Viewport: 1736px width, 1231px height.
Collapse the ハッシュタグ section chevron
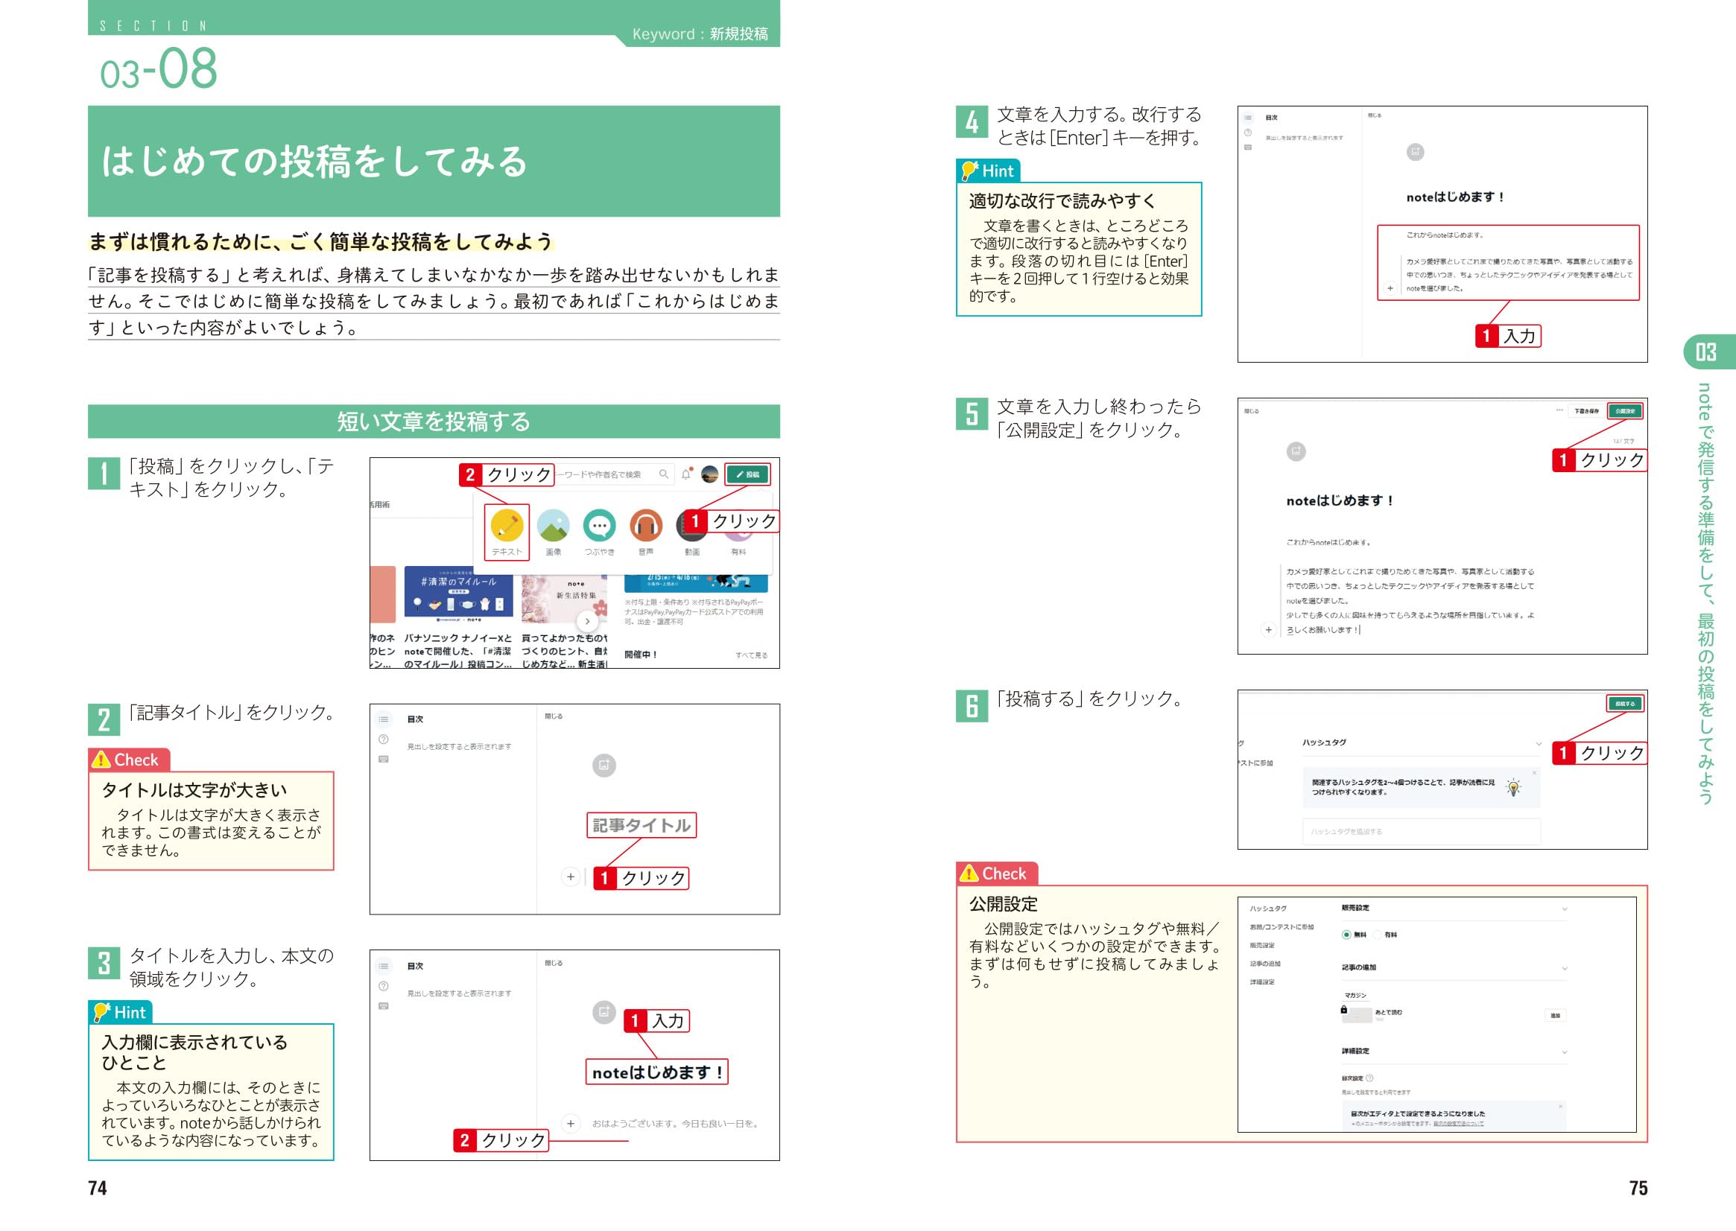1538,744
